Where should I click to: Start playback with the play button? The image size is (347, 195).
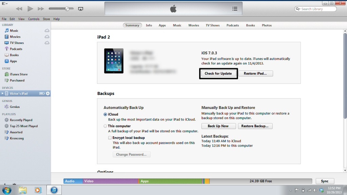click(30, 9)
